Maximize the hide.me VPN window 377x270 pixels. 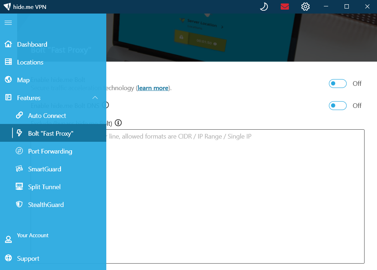coord(347,6)
